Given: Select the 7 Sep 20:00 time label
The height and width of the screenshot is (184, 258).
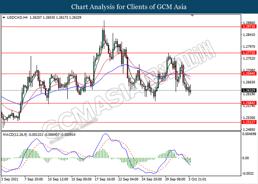Looking at the screenshot, I should (x=34, y=179).
